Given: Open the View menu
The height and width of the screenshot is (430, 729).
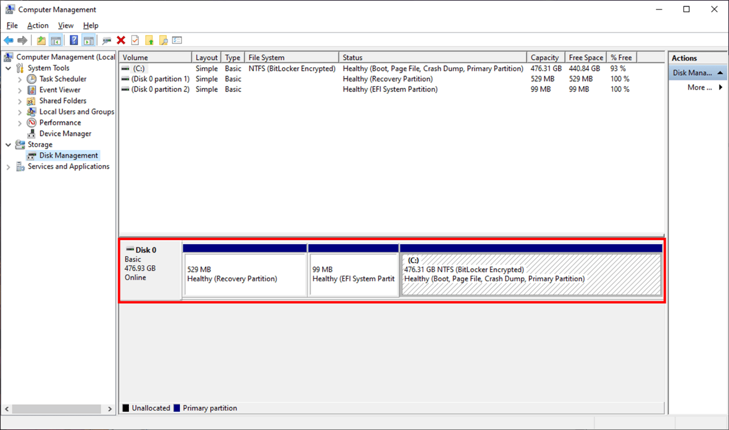Looking at the screenshot, I should (x=66, y=25).
